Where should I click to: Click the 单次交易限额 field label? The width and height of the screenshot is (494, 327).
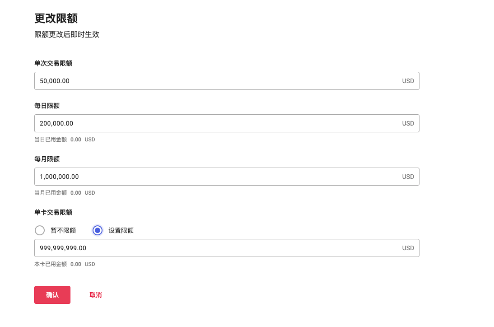pyautogui.click(x=53, y=63)
